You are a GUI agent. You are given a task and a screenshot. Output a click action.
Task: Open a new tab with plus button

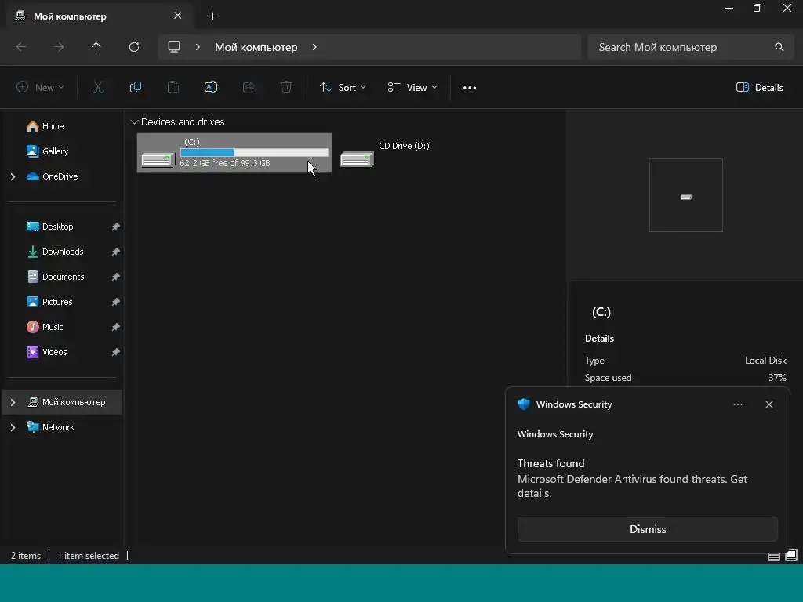pyautogui.click(x=212, y=16)
